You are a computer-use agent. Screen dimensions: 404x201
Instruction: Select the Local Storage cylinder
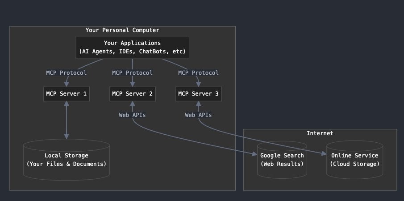point(67,160)
